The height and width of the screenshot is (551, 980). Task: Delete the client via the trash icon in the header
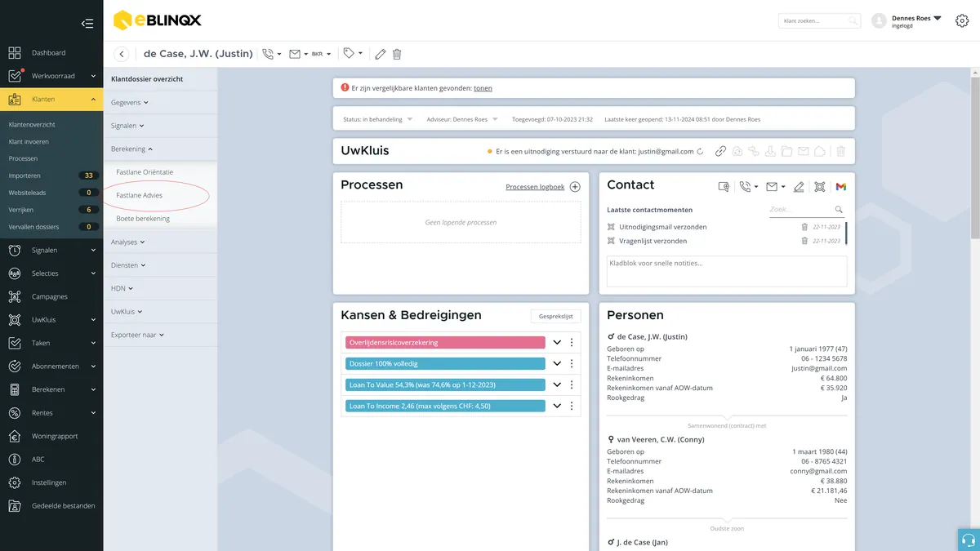397,54
